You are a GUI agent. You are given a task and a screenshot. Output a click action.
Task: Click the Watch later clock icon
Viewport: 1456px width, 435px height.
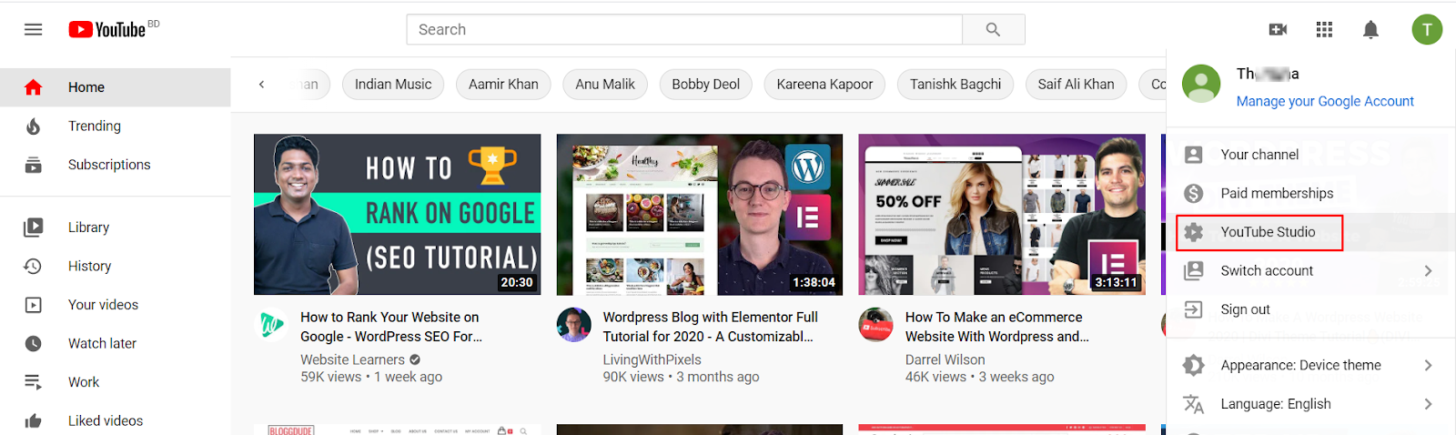(34, 343)
